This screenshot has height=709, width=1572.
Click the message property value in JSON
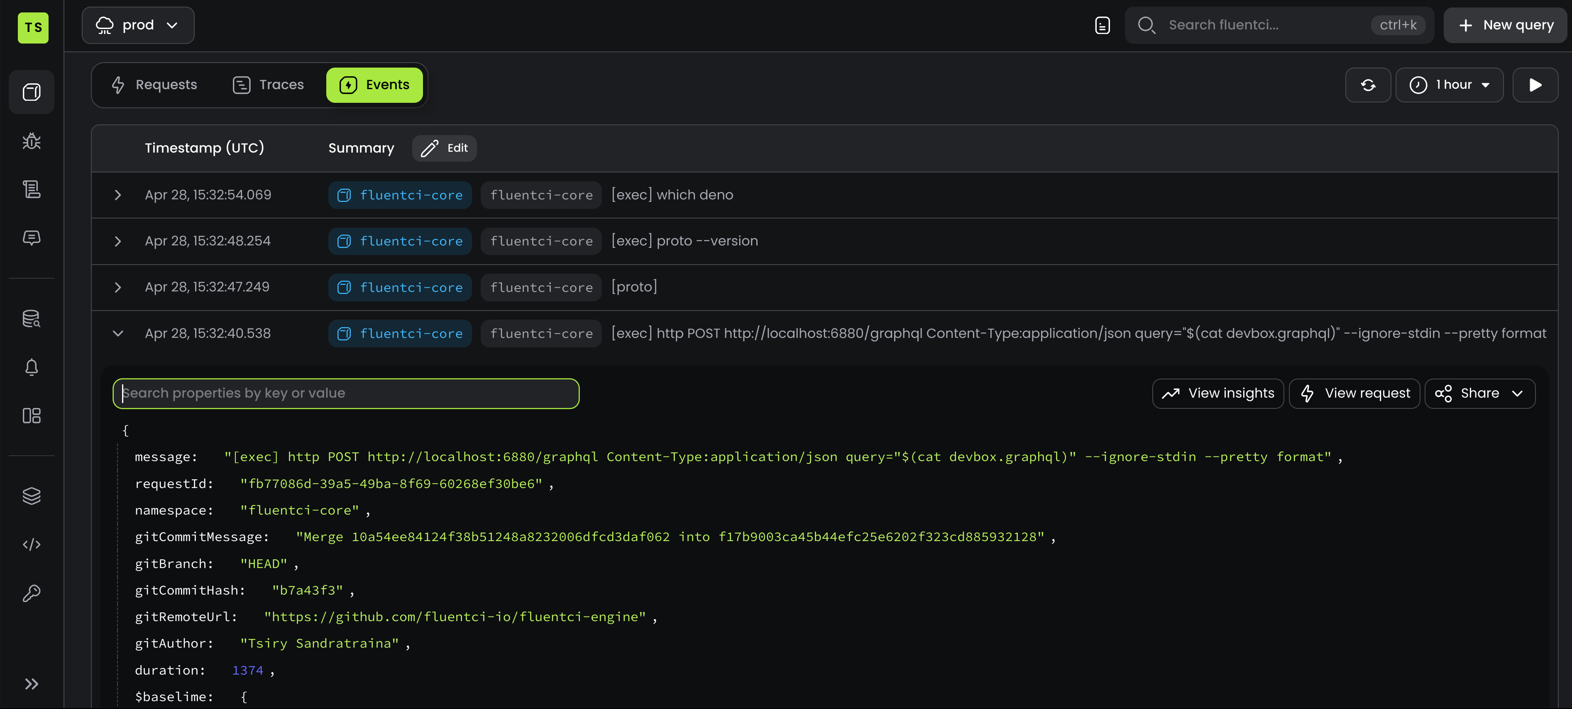(777, 456)
